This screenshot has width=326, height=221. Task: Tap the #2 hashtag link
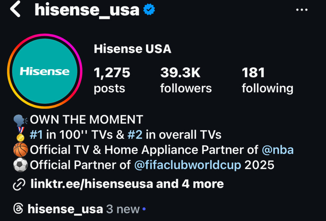[x=135, y=135]
